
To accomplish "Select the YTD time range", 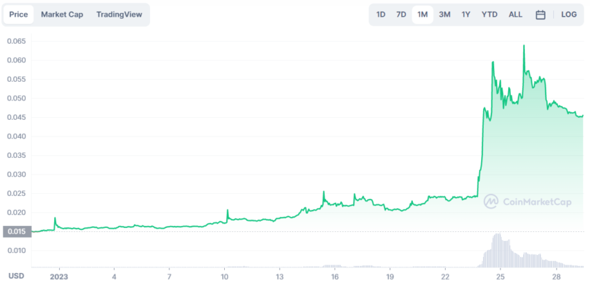I will click(x=489, y=15).
